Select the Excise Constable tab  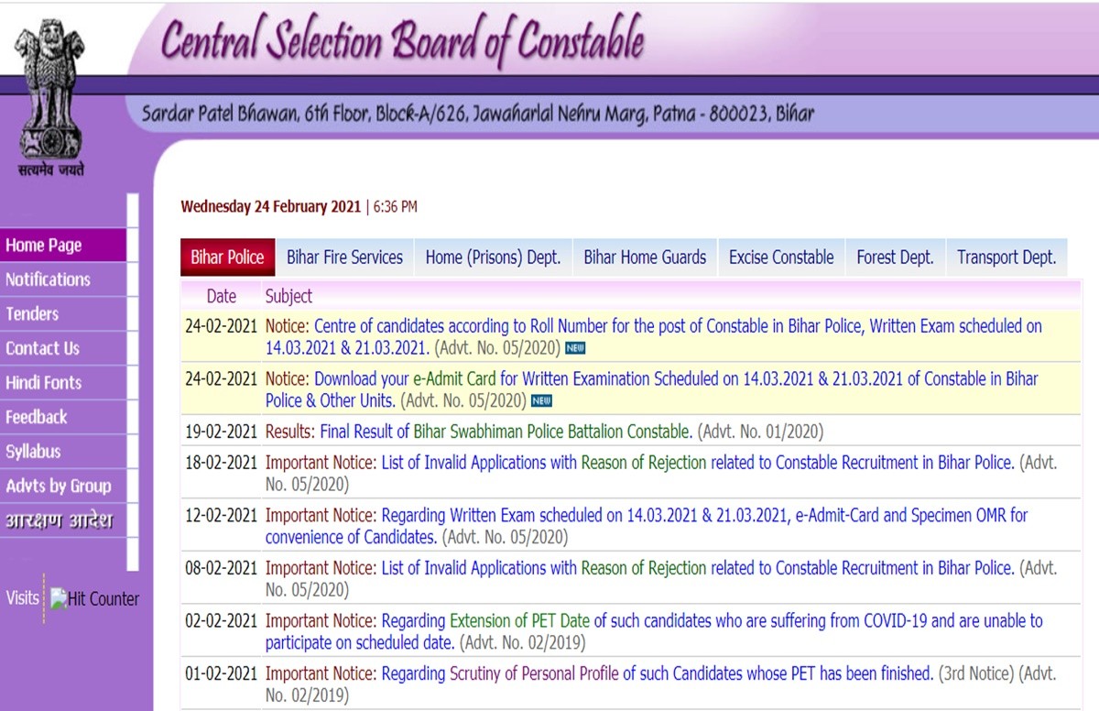click(x=780, y=257)
